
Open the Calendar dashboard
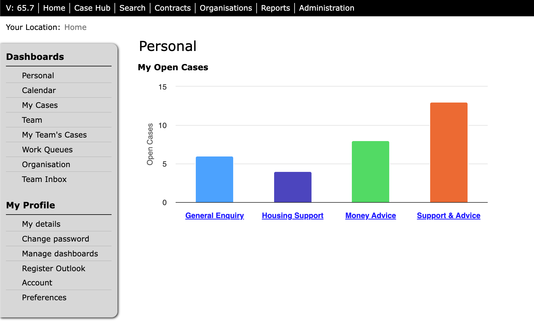tap(39, 90)
